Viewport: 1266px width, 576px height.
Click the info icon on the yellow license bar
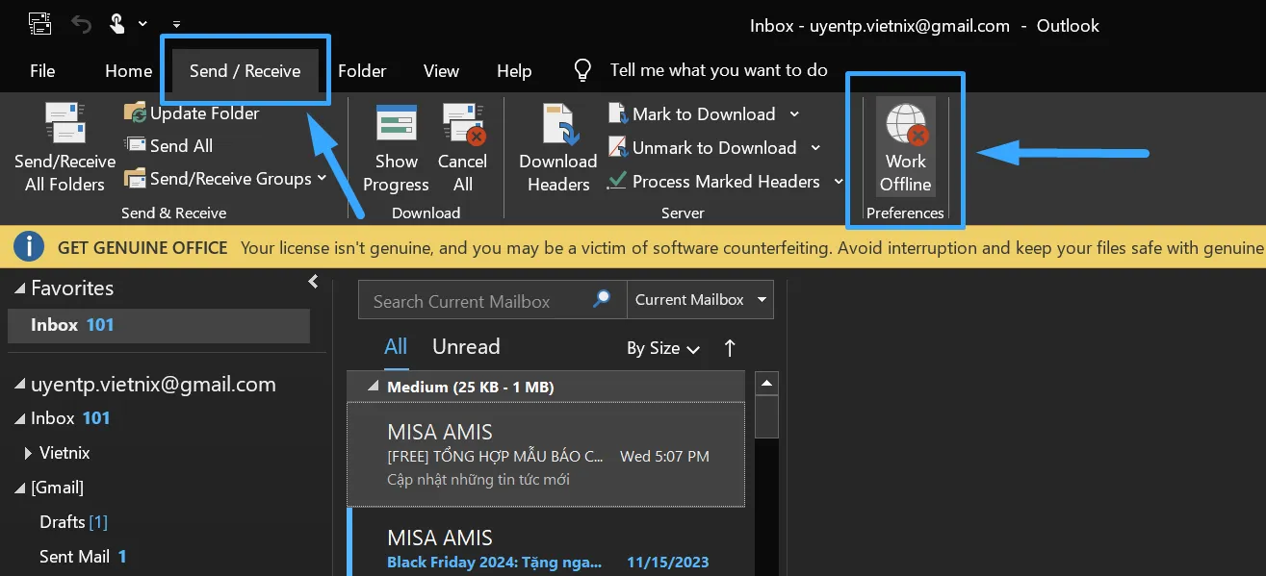point(29,247)
